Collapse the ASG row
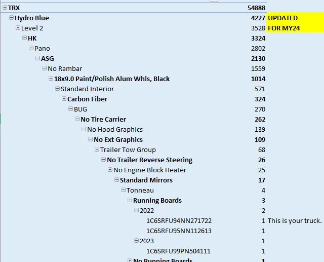Viewport: 324px width, 262px height. click(x=37, y=58)
